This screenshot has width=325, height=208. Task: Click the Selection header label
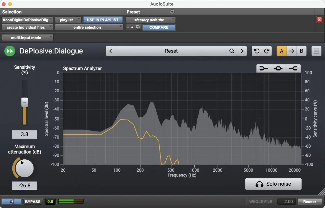12,12
